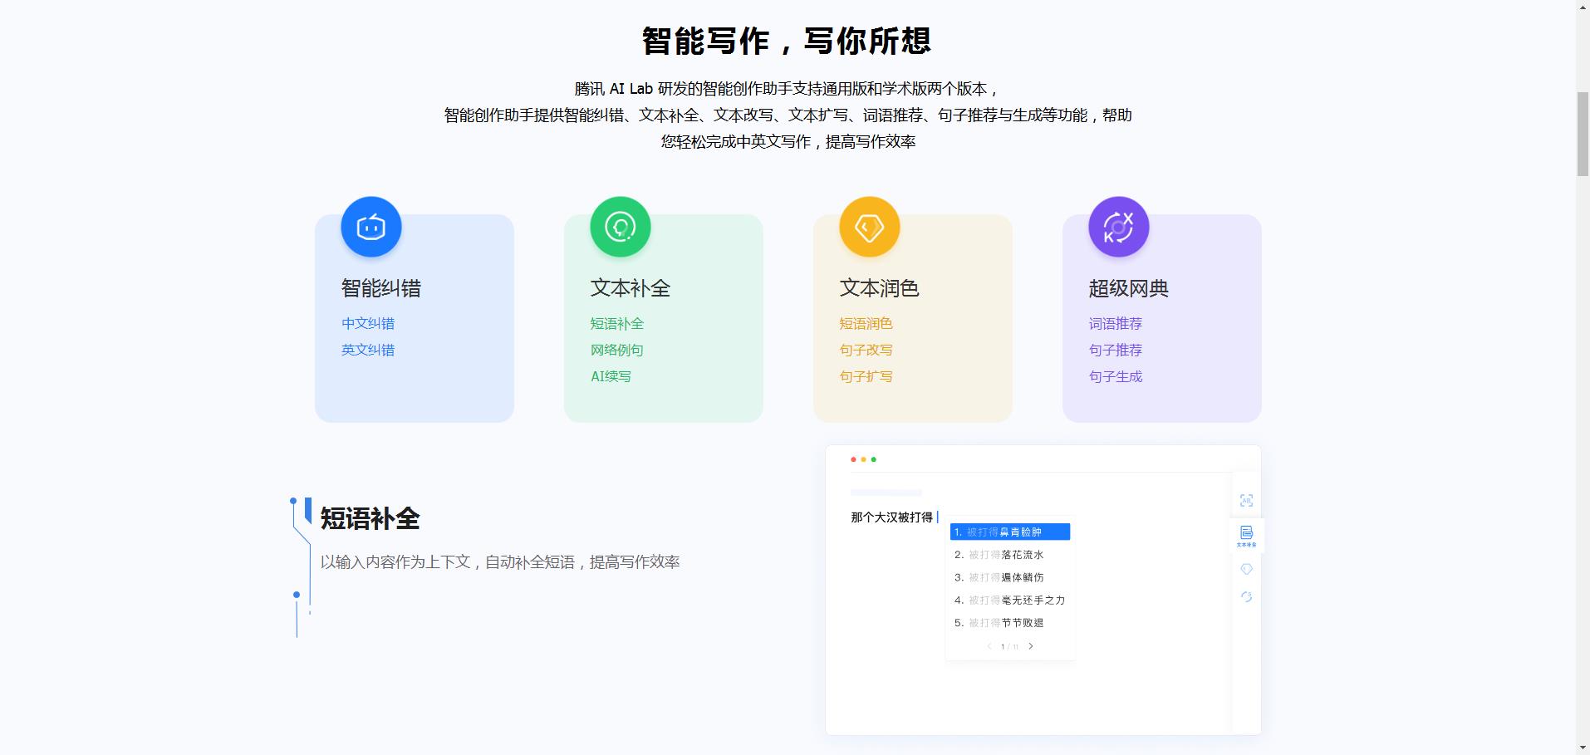Click the green 文本补全 circle icon
Screen dimensions: 1590x755
(621, 227)
